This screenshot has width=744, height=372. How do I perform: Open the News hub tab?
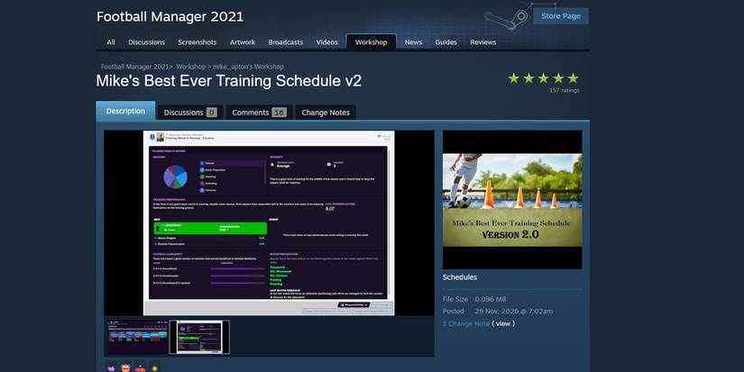(413, 42)
